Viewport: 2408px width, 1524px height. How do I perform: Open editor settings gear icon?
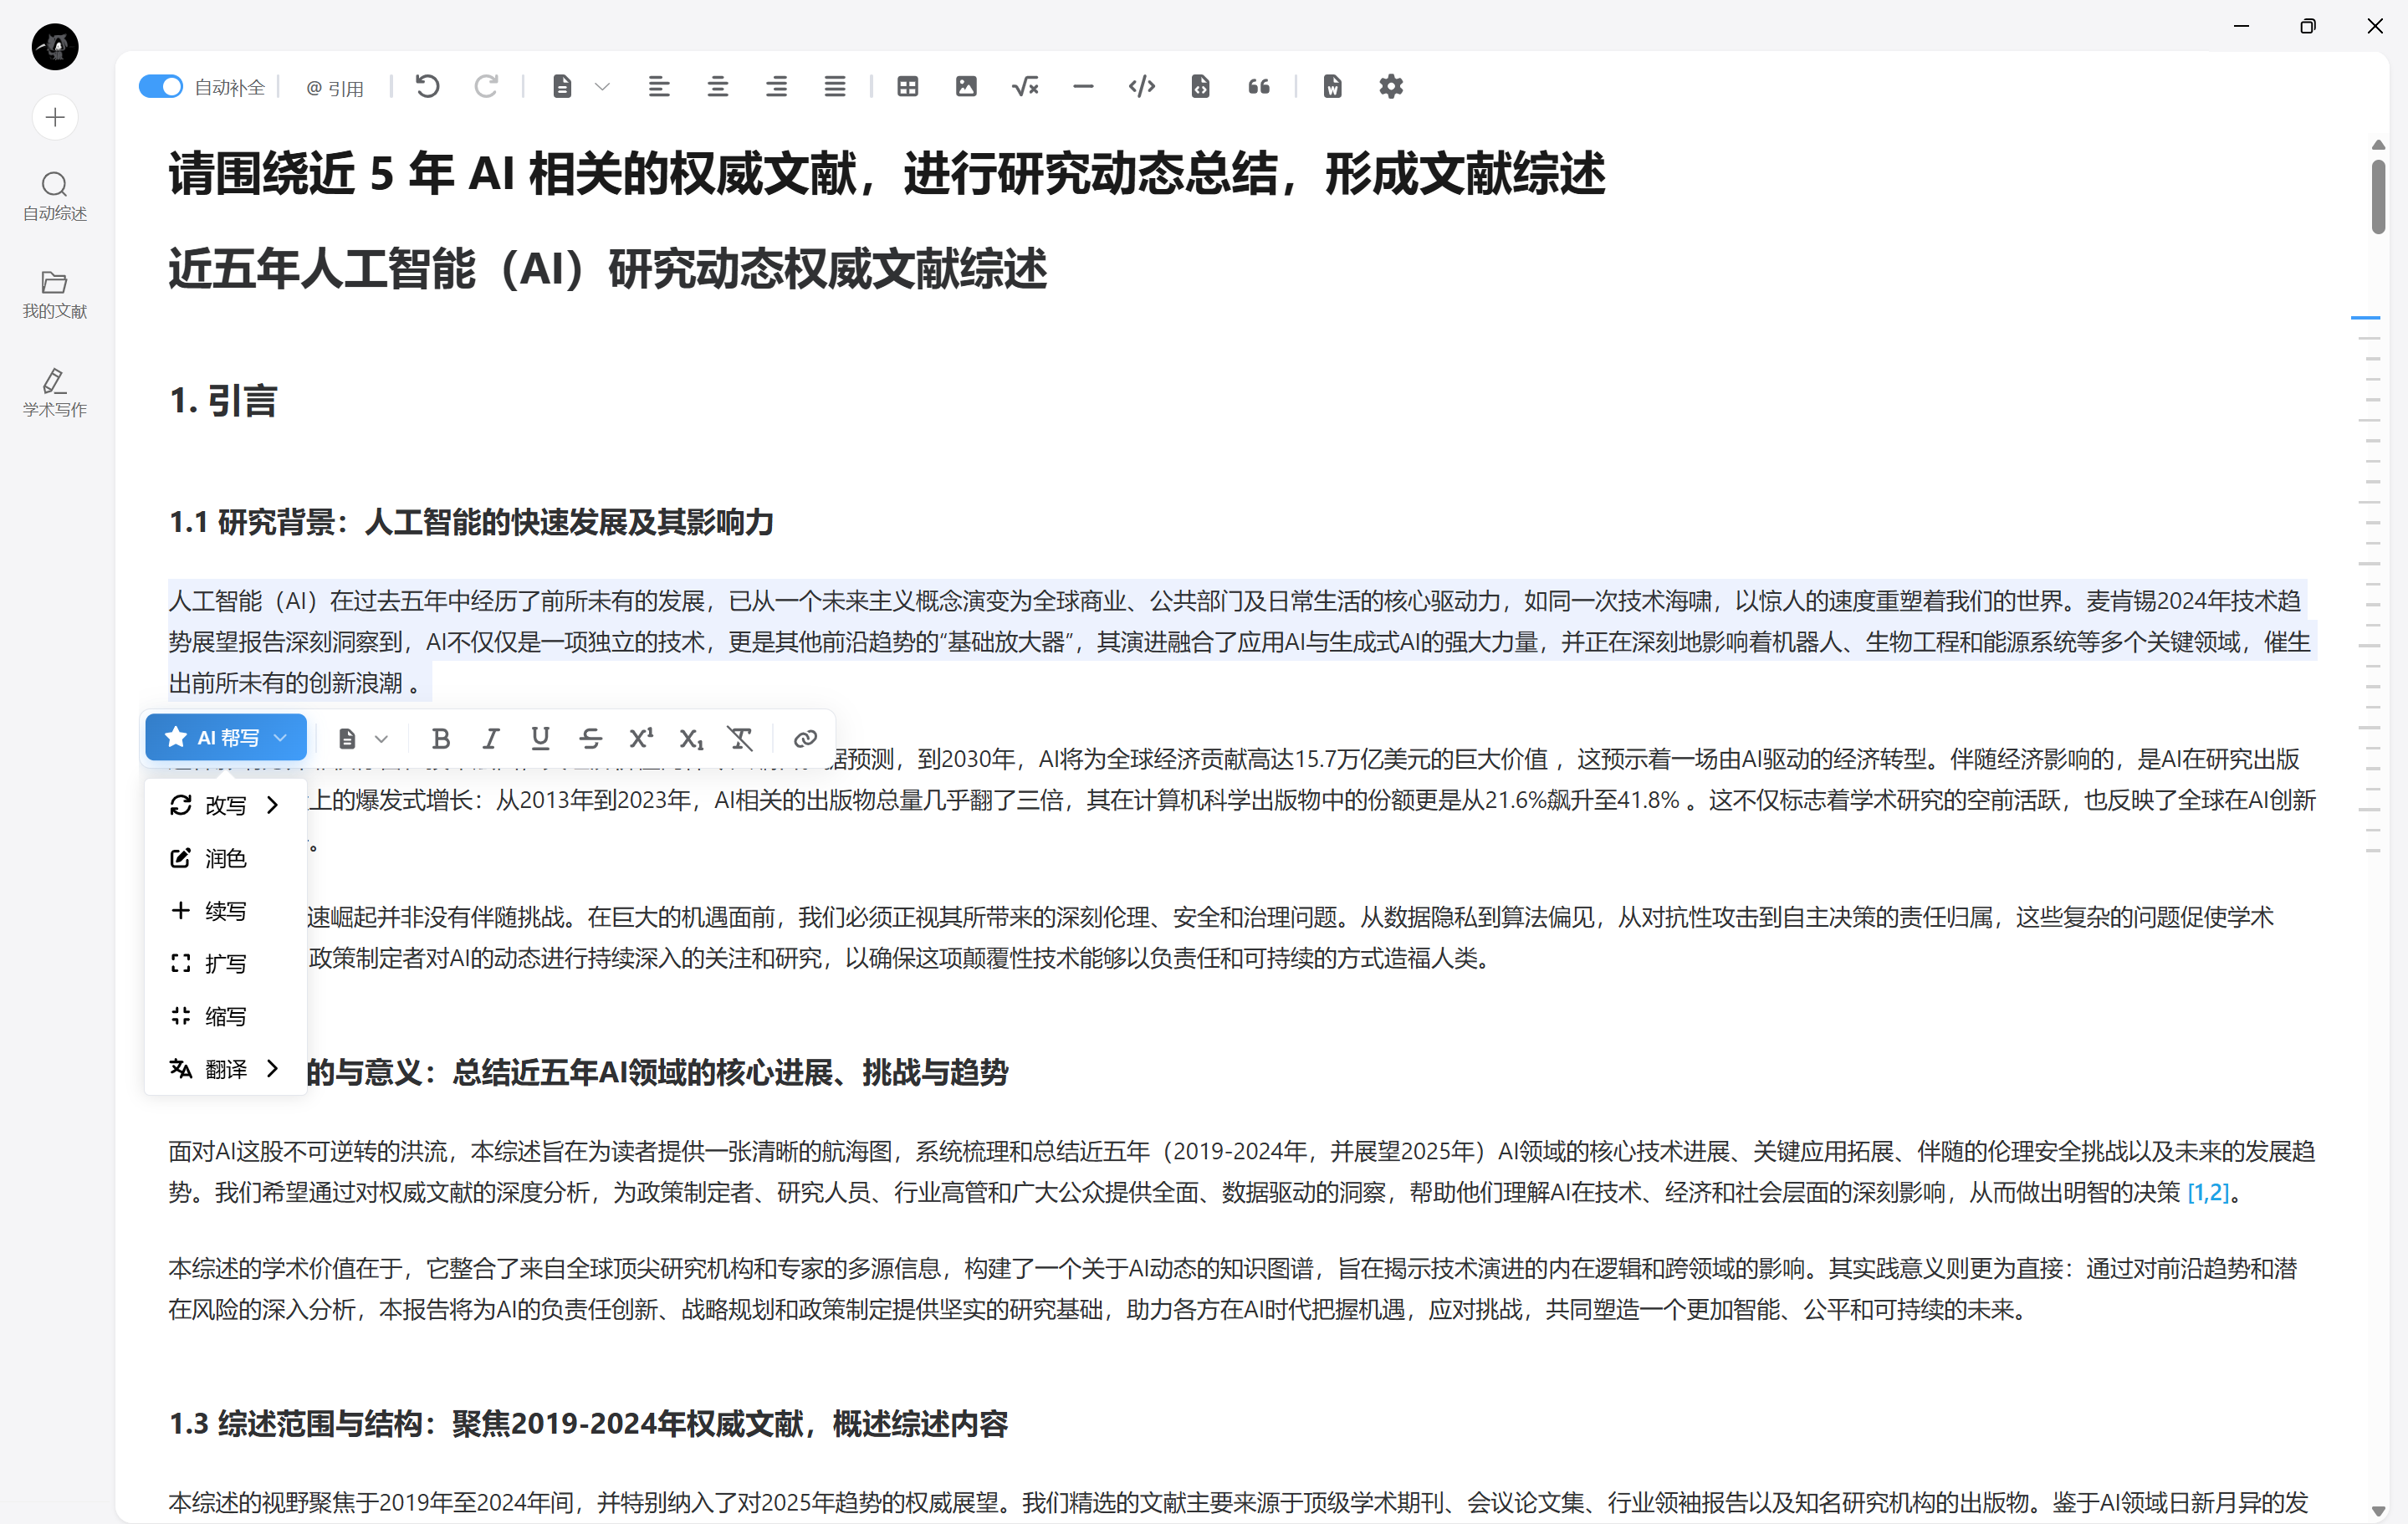coord(1391,87)
